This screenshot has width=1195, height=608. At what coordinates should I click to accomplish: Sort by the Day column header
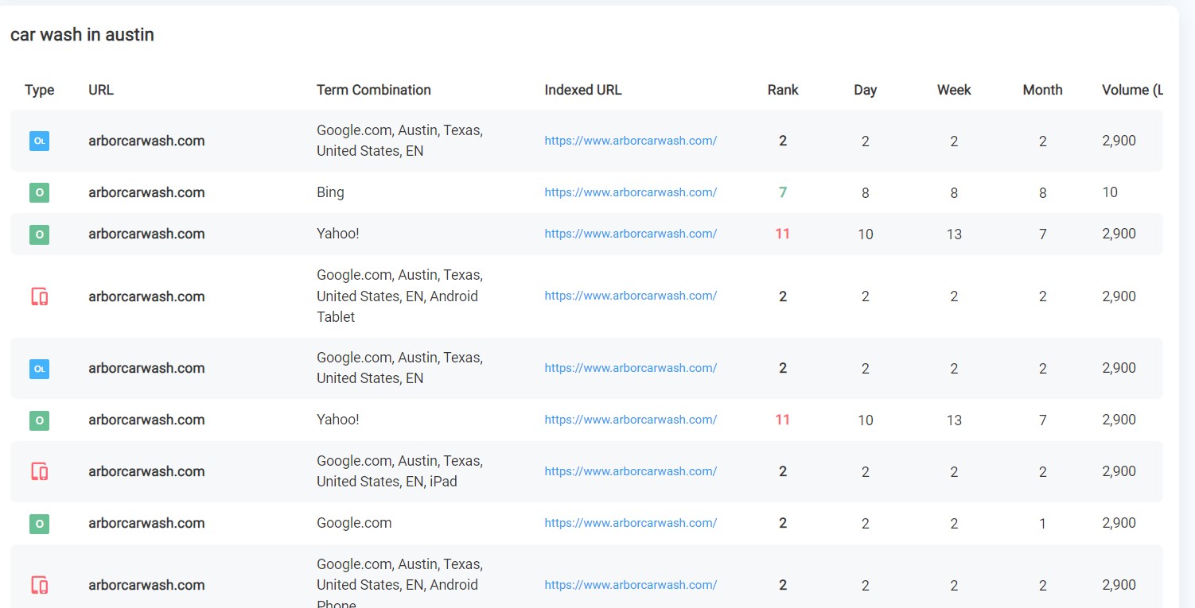pos(866,90)
